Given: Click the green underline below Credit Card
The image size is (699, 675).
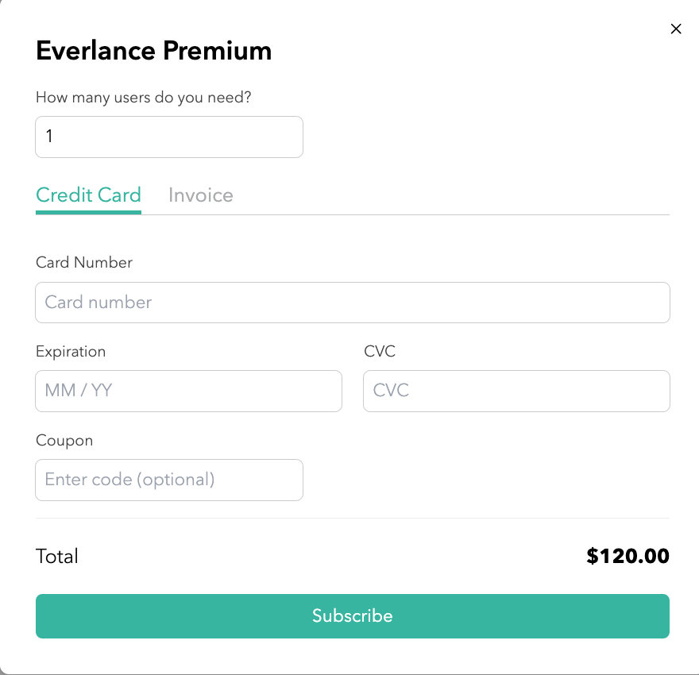Looking at the screenshot, I should 88,212.
